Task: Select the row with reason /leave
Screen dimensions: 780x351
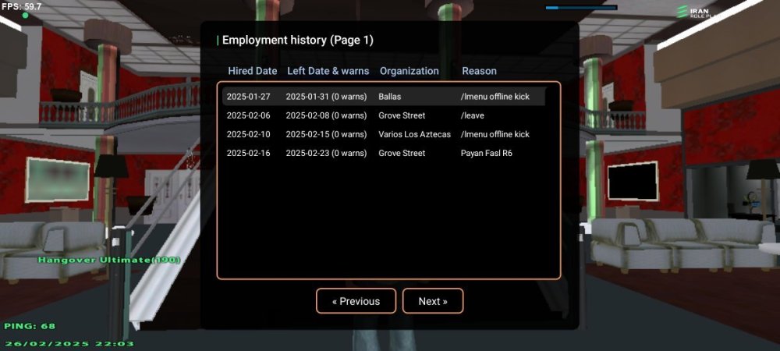Action: (384, 115)
